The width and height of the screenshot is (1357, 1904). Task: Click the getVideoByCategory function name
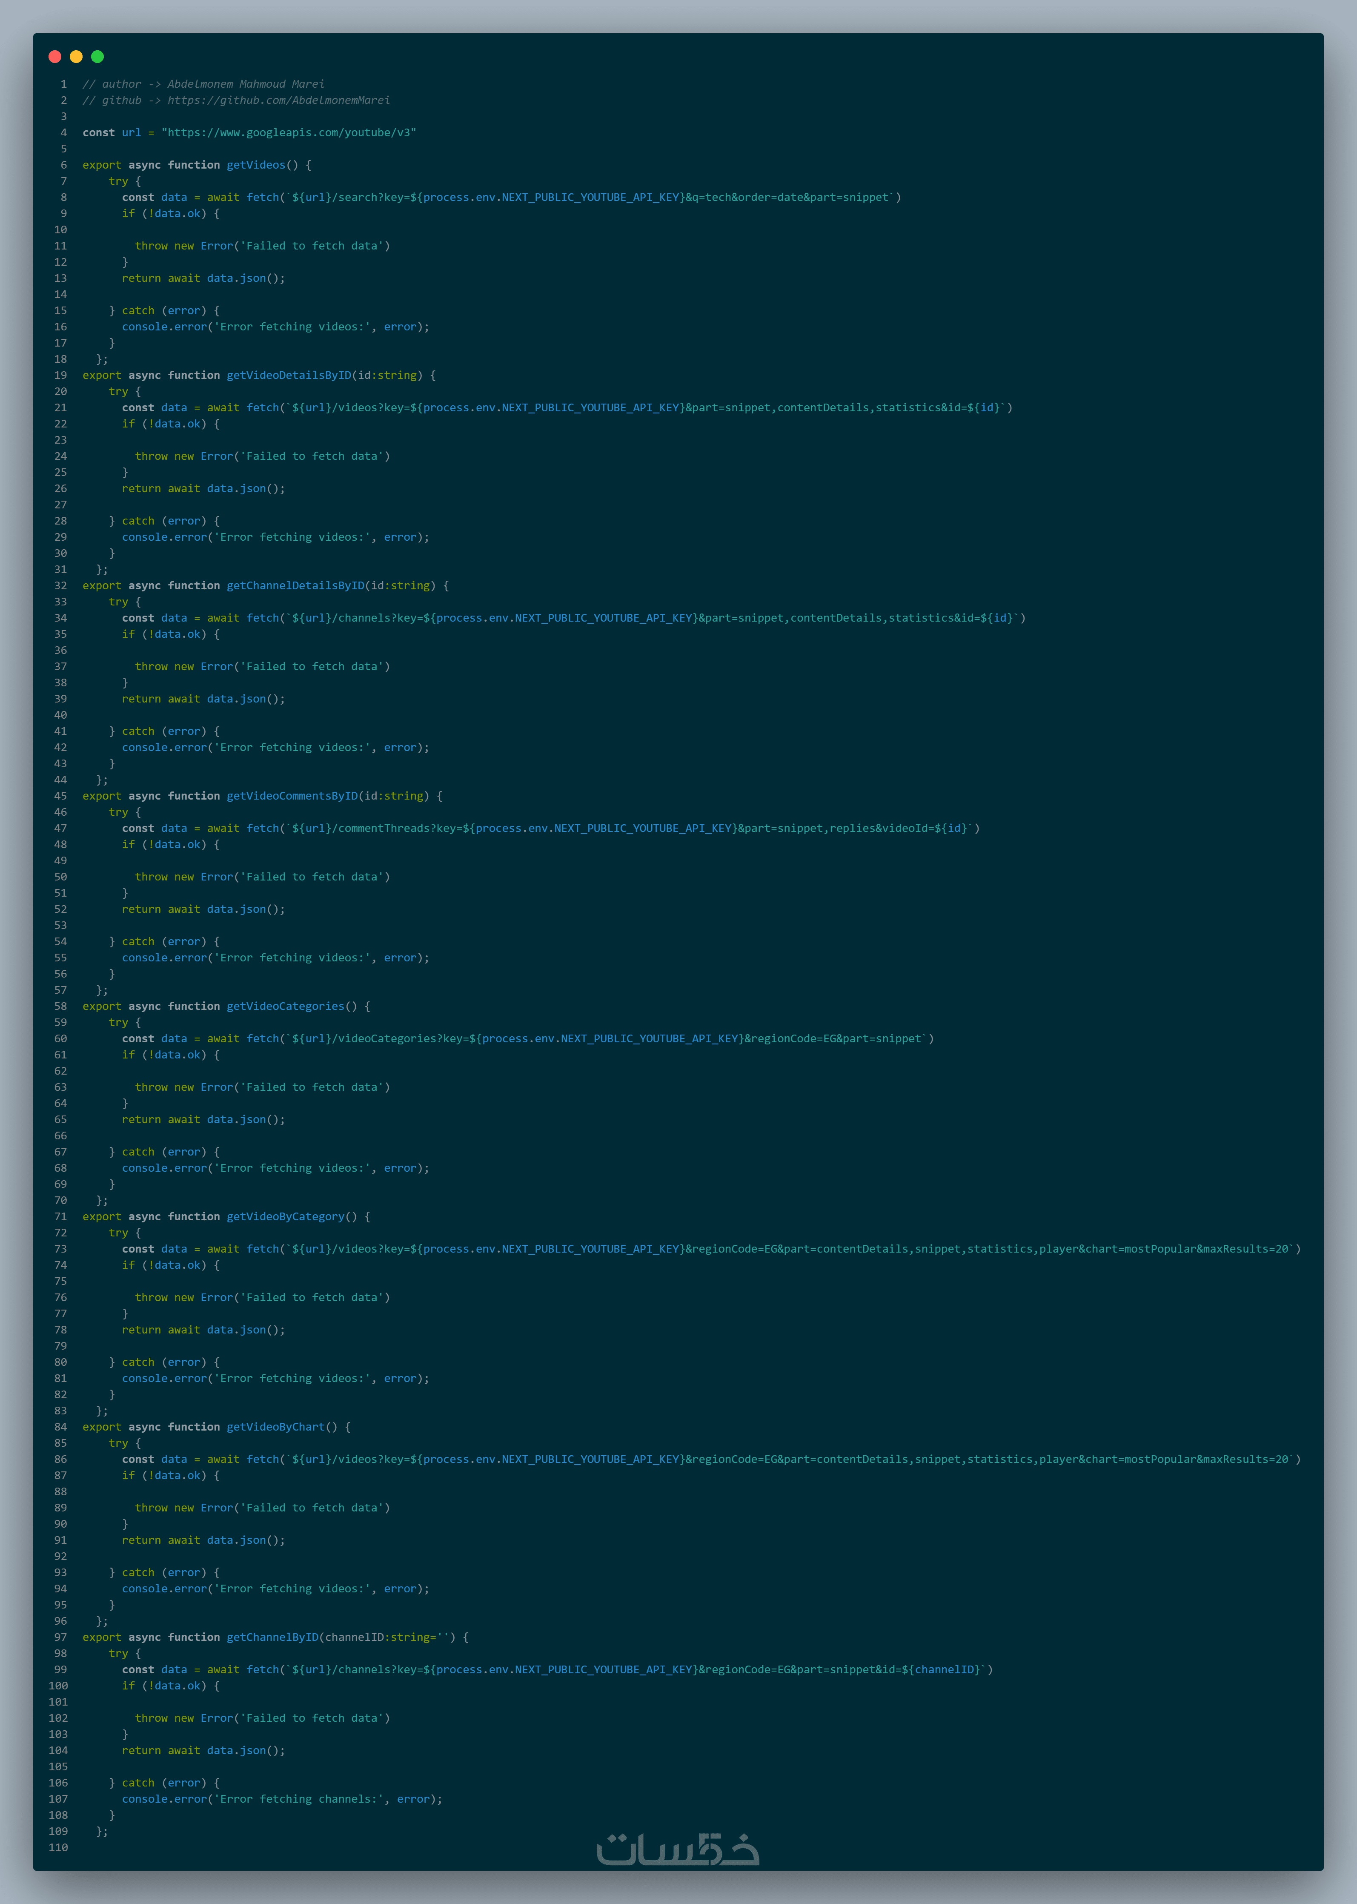[285, 1217]
